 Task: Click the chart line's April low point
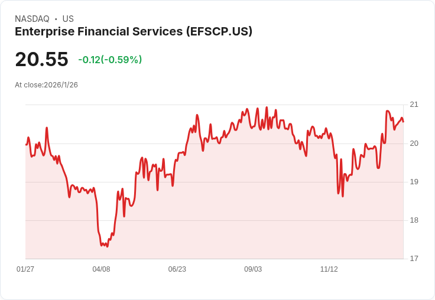pyautogui.click(x=108, y=246)
